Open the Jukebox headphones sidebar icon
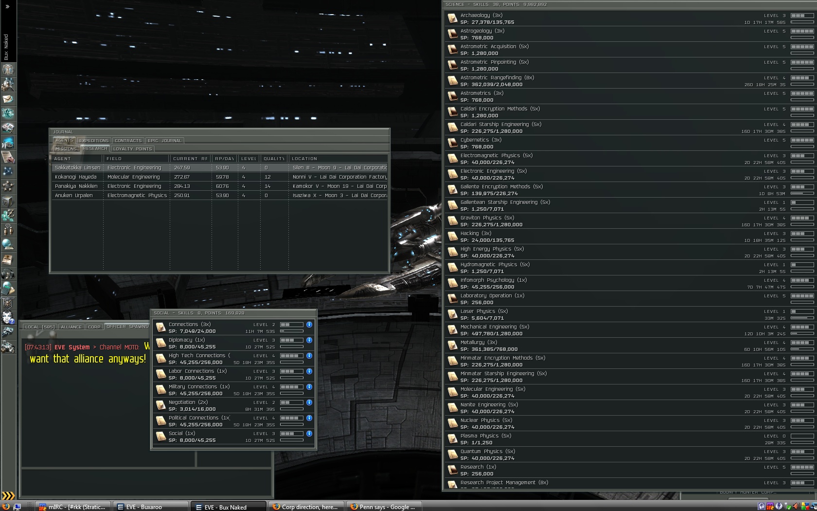 (8, 274)
